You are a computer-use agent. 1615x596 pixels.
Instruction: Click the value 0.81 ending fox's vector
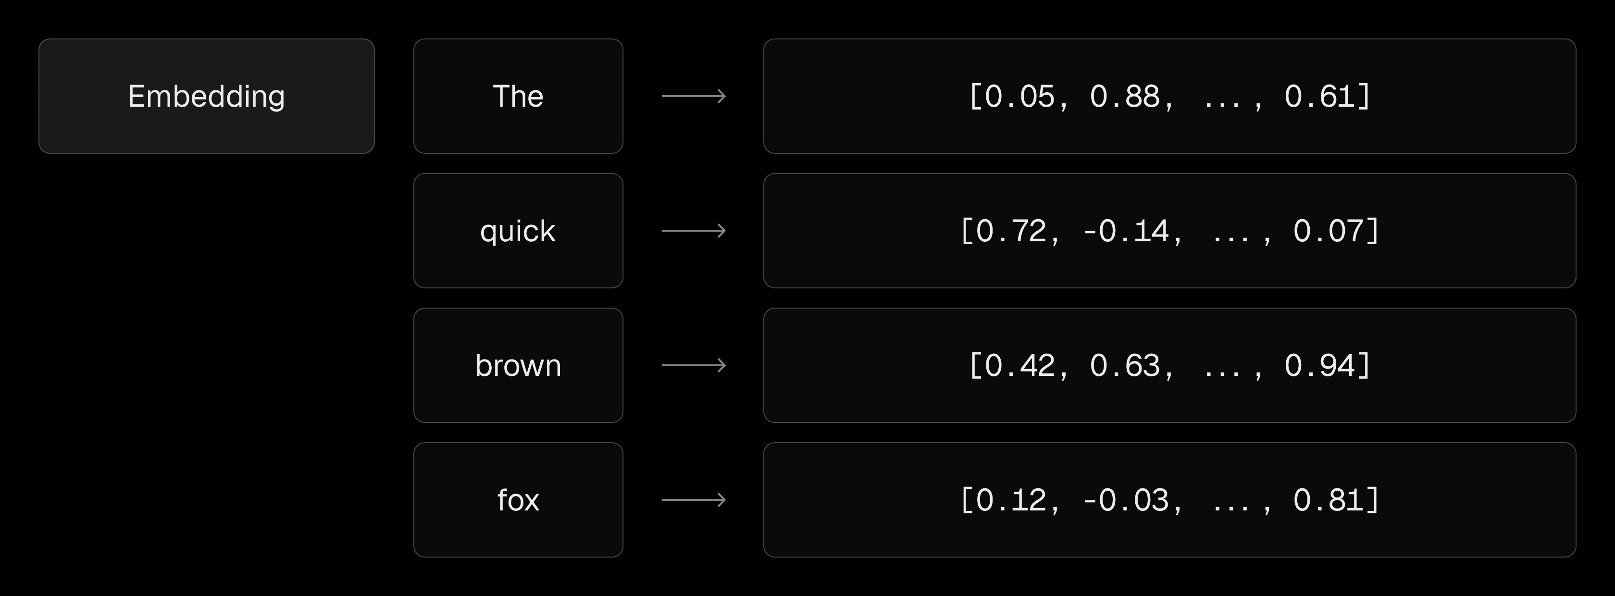click(1328, 500)
